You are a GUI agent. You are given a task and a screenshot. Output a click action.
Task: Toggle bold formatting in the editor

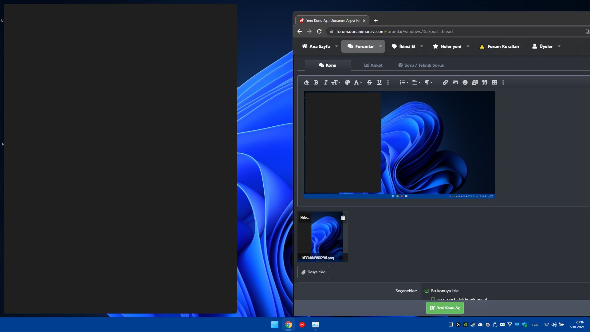coord(316,82)
